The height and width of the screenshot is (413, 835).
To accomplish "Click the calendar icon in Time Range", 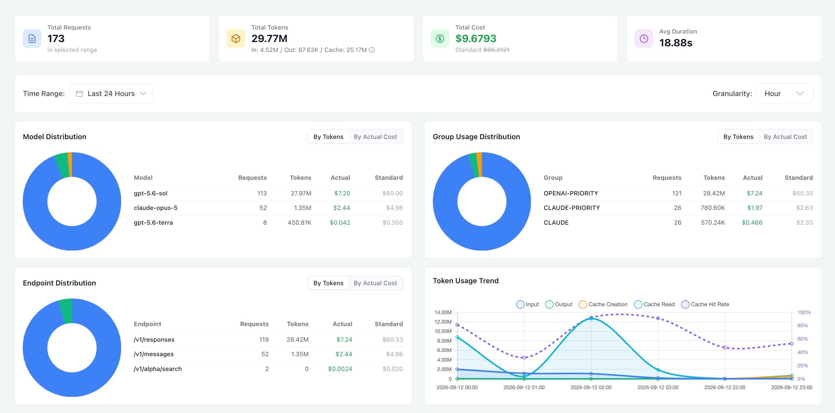I will coord(79,94).
